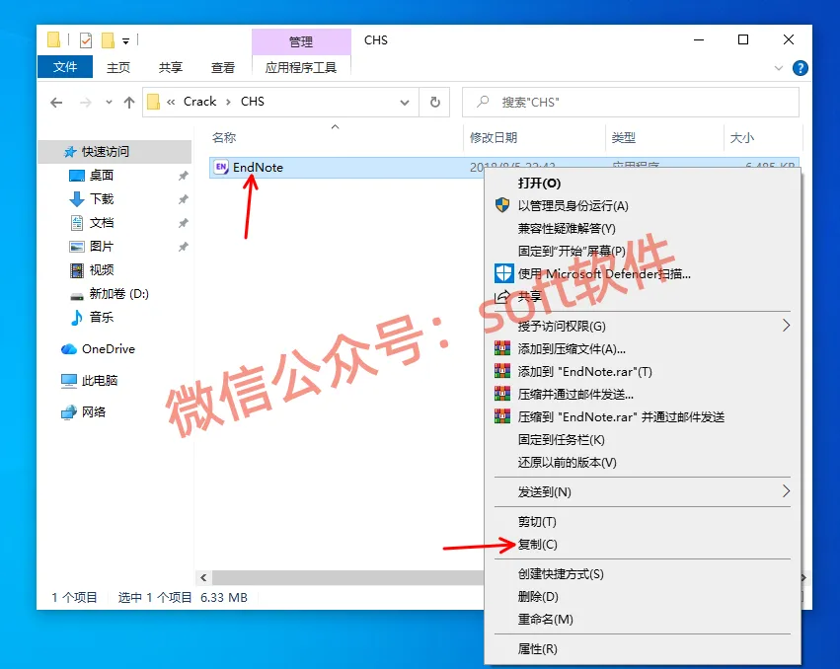Click Crack in the address breadcrumb
Screen dimensions: 840x669
pos(199,102)
